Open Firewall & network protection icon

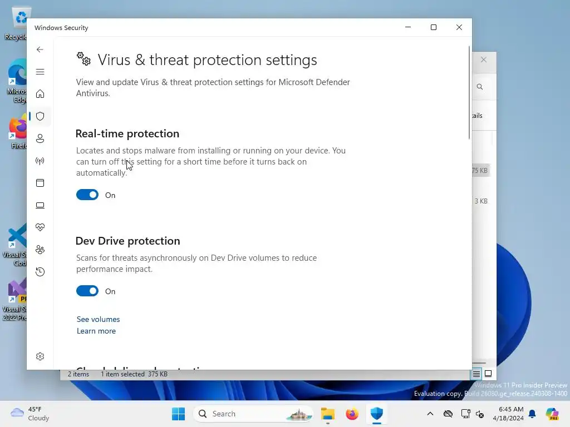tap(40, 161)
